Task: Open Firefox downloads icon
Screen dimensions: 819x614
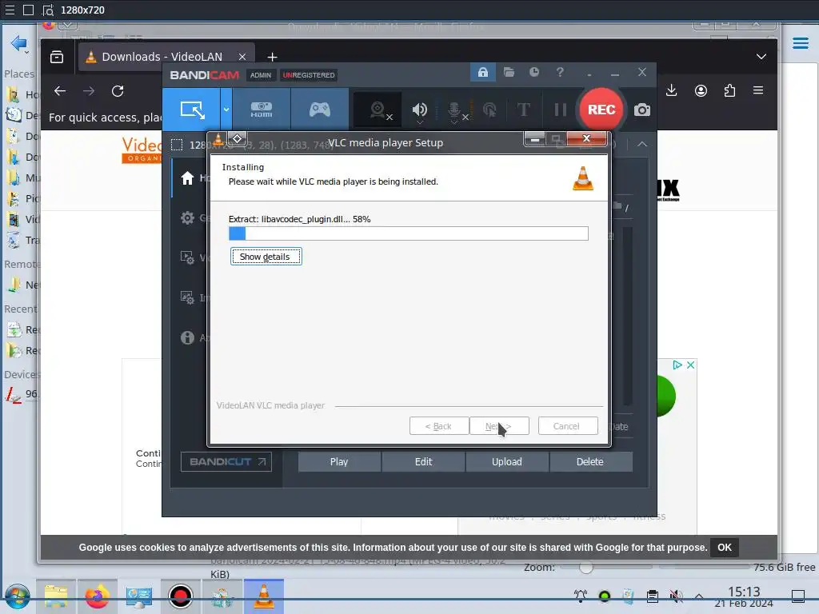Action: point(672,90)
